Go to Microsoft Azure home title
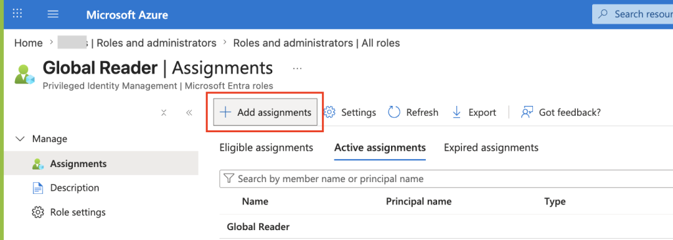The height and width of the screenshot is (240, 673). 127,15
